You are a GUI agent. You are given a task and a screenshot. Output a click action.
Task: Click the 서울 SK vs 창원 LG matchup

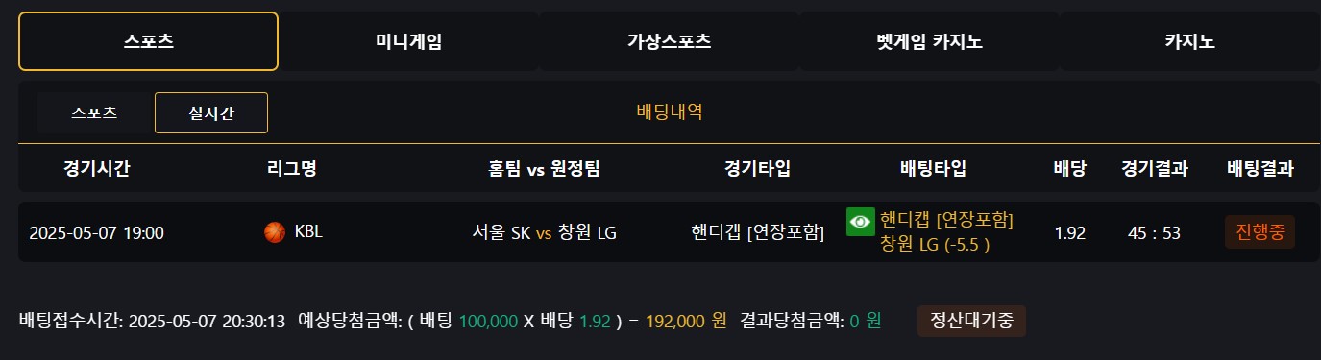(545, 232)
